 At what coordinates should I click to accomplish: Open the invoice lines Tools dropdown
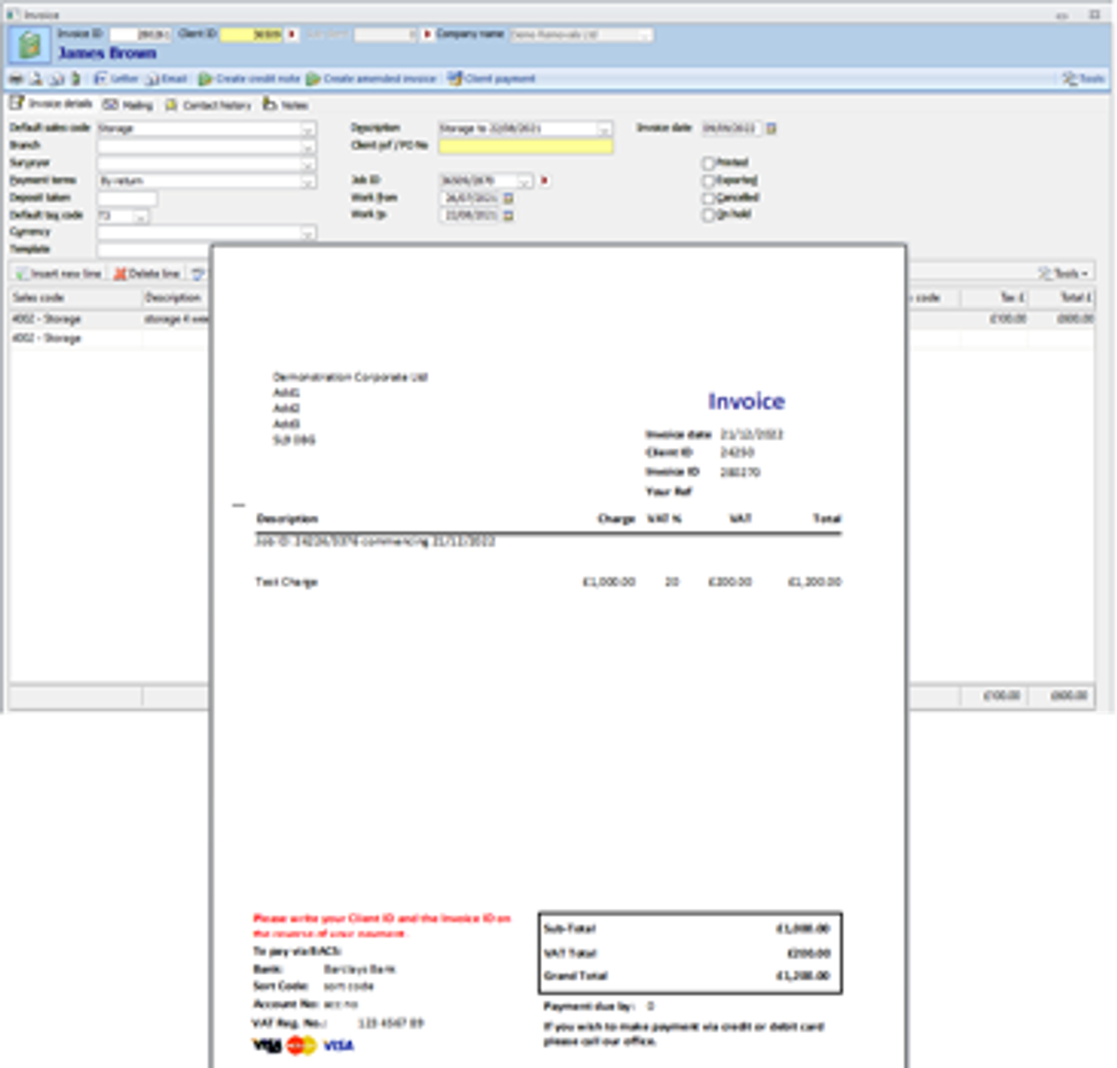pyautogui.click(x=1063, y=274)
